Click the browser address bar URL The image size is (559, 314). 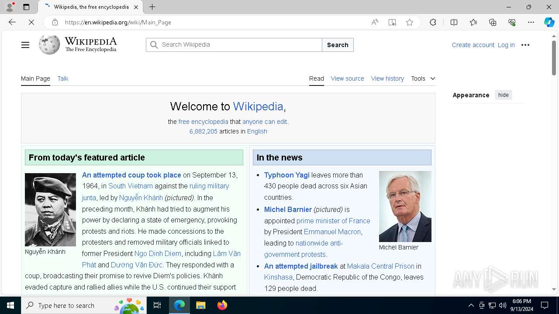(x=118, y=22)
